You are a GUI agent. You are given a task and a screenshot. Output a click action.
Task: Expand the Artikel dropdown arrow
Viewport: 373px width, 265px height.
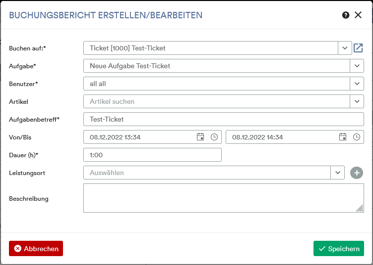tap(357, 101)
